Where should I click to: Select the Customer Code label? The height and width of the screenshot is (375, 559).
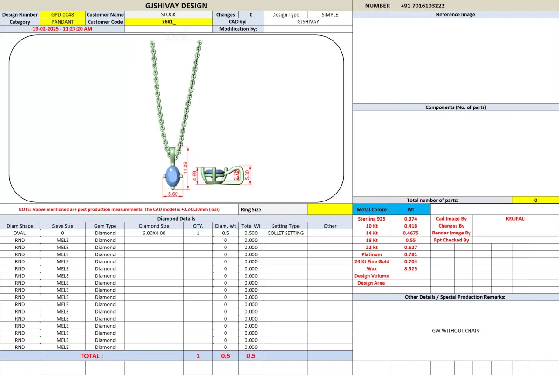click(105, 22)
